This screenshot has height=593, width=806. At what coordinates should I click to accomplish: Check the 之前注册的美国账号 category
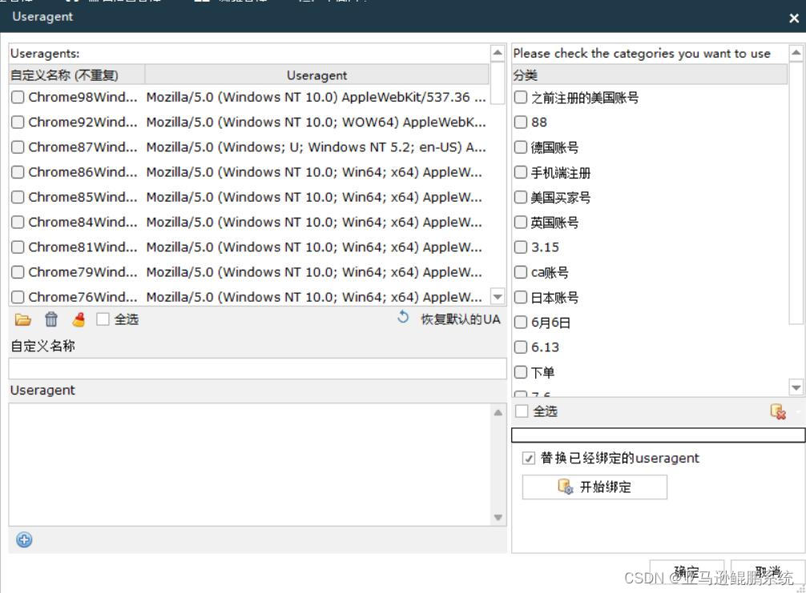pyautogui.click(x=521, y=97)
